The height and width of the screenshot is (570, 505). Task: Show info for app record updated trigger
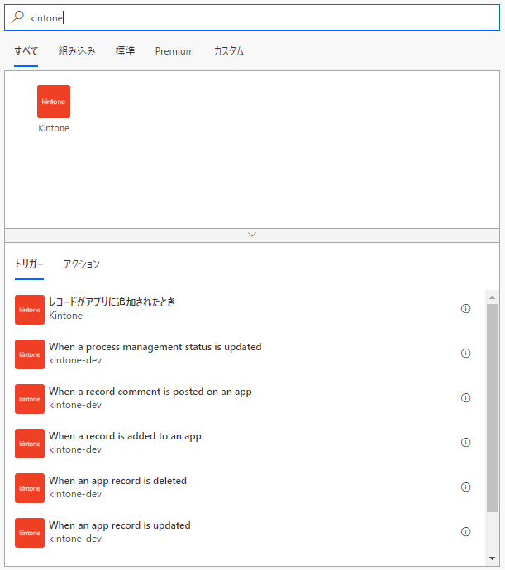(x=465, y=532)
